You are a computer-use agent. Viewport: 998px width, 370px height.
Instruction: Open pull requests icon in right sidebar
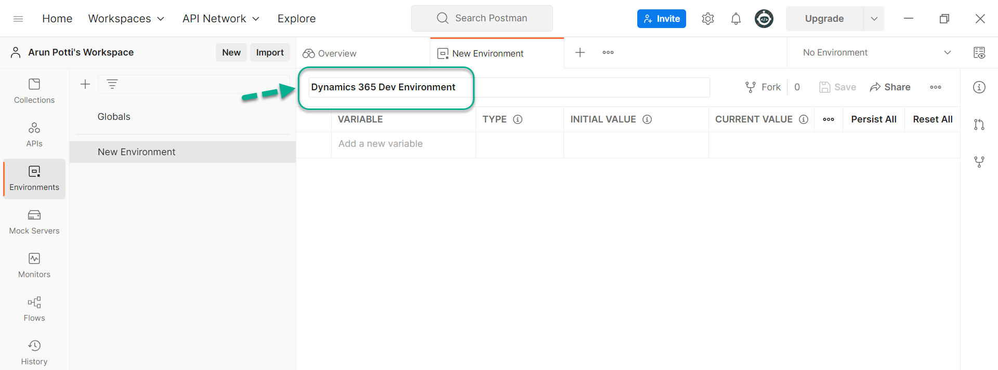pos(979,125)
